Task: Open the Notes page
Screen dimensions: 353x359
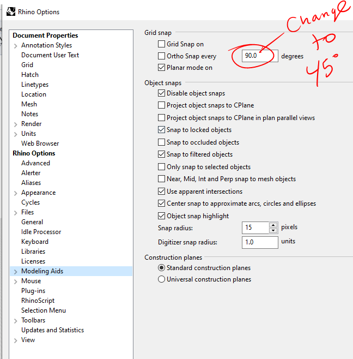Action: pyautogui.click(x=30, y=114)
